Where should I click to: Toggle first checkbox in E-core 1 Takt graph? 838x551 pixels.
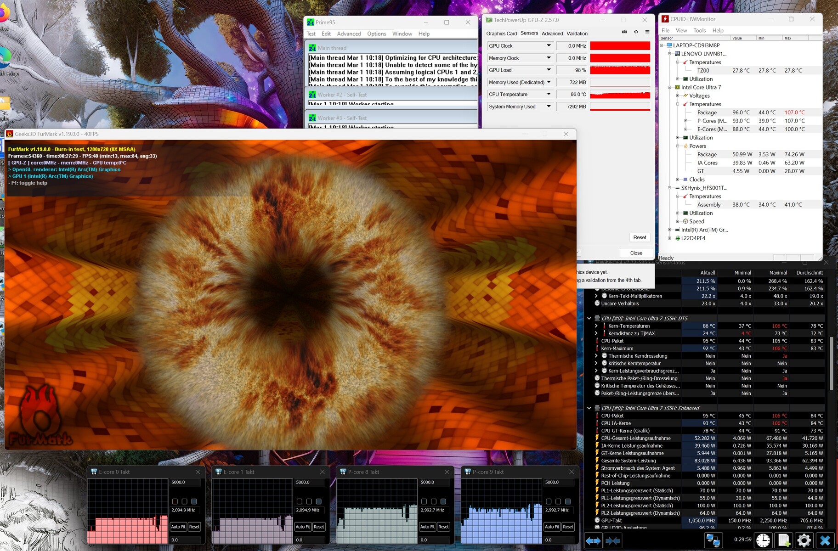click(300, 501)
